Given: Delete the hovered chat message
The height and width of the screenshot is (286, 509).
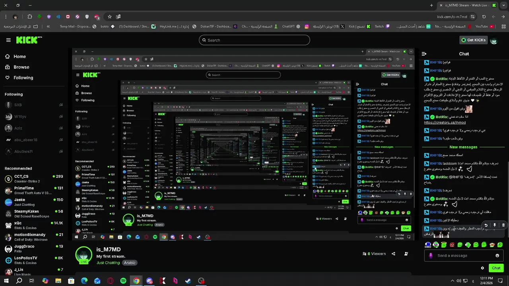Looking at the screenshot, I should pyautogui.click(x=503, y=225).
